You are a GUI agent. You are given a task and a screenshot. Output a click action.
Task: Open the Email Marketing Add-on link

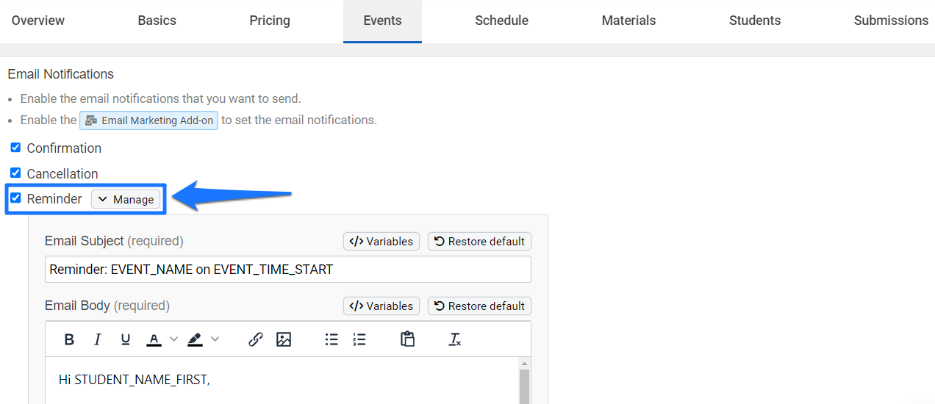149,120
